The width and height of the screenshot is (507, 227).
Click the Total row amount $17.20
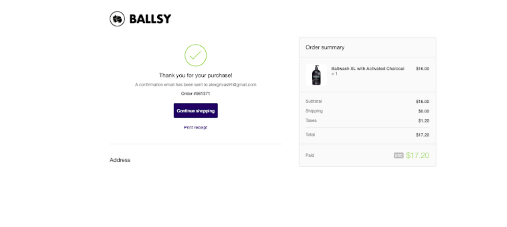tap(422, 135)
